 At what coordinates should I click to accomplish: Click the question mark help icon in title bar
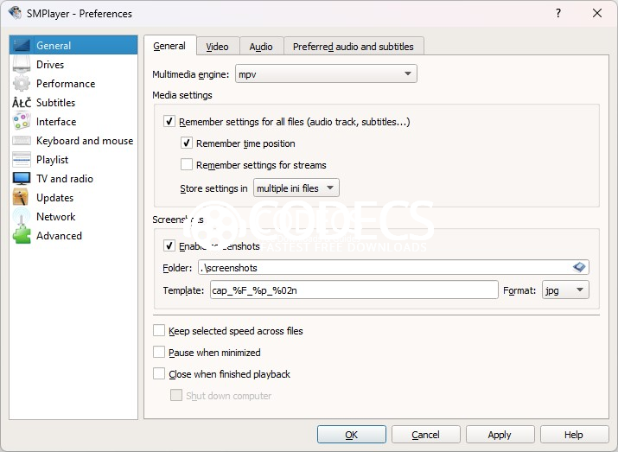[558, 13]
